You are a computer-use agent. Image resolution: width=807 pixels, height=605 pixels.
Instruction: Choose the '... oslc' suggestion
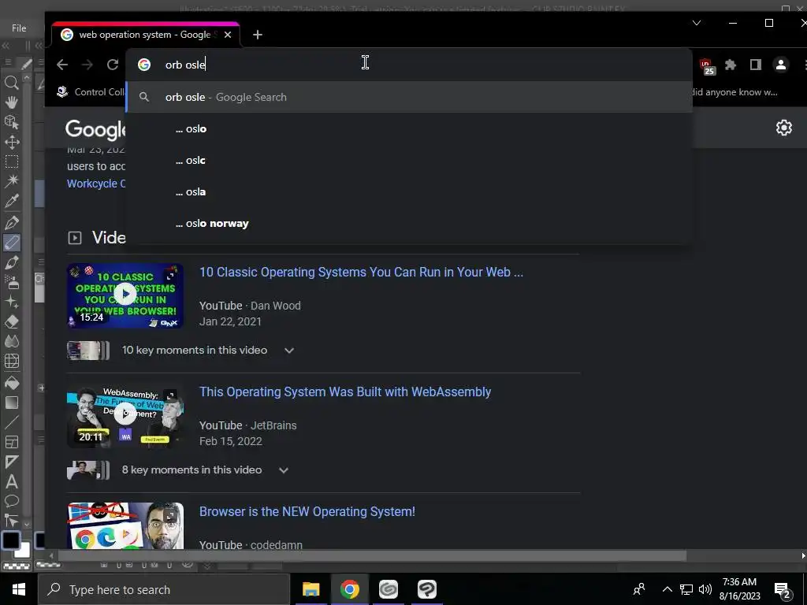pos(409,160)
